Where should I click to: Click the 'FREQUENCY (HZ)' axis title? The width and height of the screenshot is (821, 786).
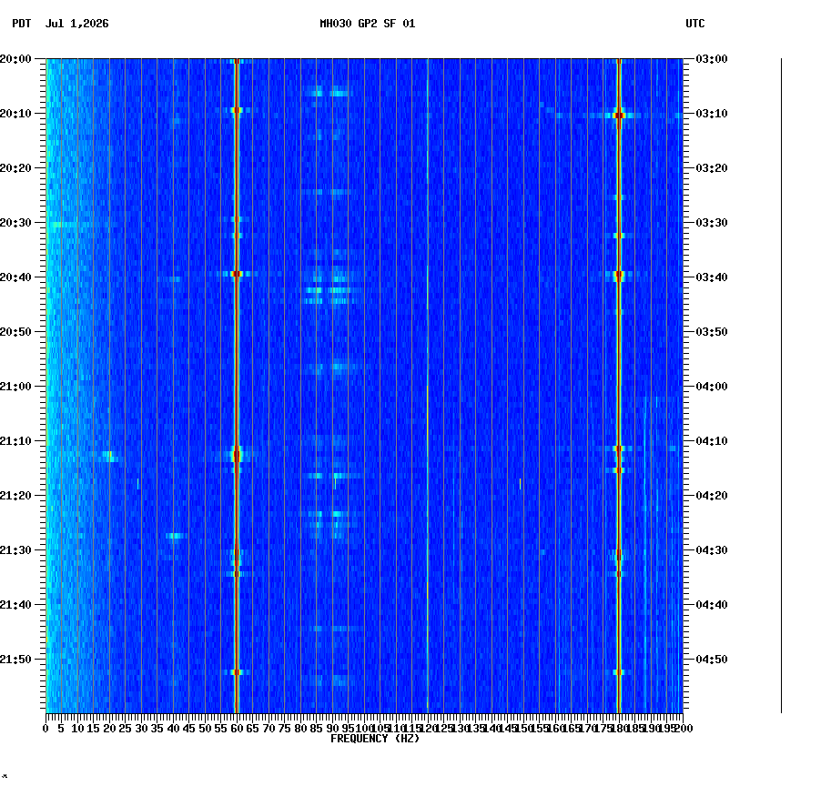click(375, 739)
